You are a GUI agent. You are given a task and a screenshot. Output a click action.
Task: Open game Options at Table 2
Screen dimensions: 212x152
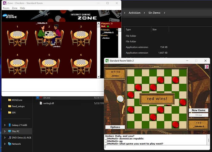[x=115, y=127]
